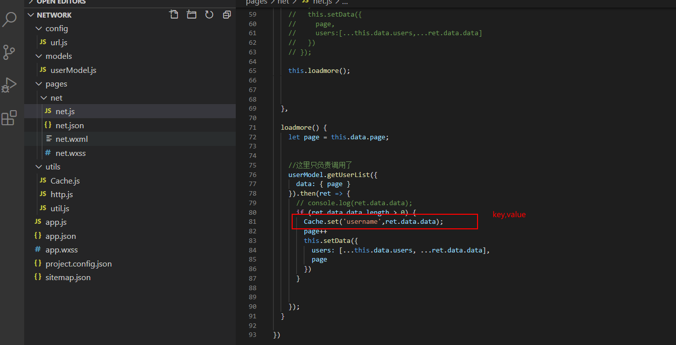Click line number 93 in gutter

252,335
